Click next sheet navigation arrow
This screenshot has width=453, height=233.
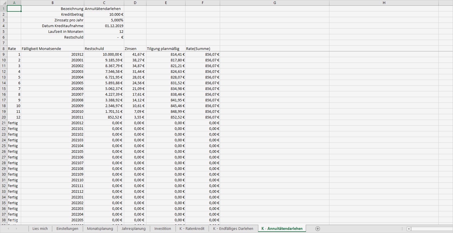click(16, 228)
